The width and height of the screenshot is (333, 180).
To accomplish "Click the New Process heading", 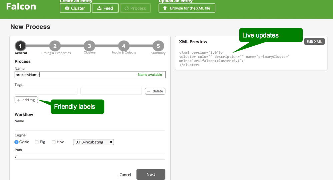I will point(30,27).
